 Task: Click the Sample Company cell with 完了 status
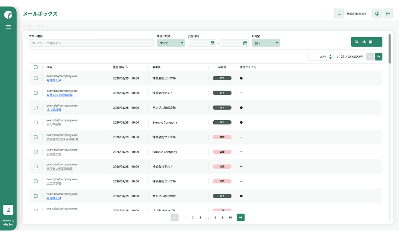[165, 123]
